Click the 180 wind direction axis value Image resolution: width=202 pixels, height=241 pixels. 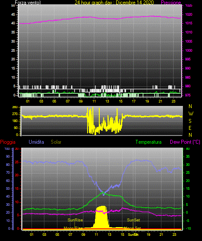(x=15, y=121)
